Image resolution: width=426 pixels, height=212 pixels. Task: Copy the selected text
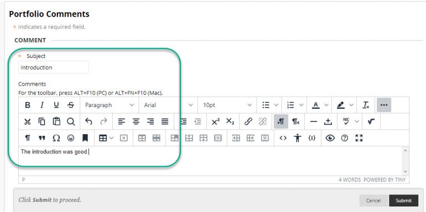pos(42,121)
